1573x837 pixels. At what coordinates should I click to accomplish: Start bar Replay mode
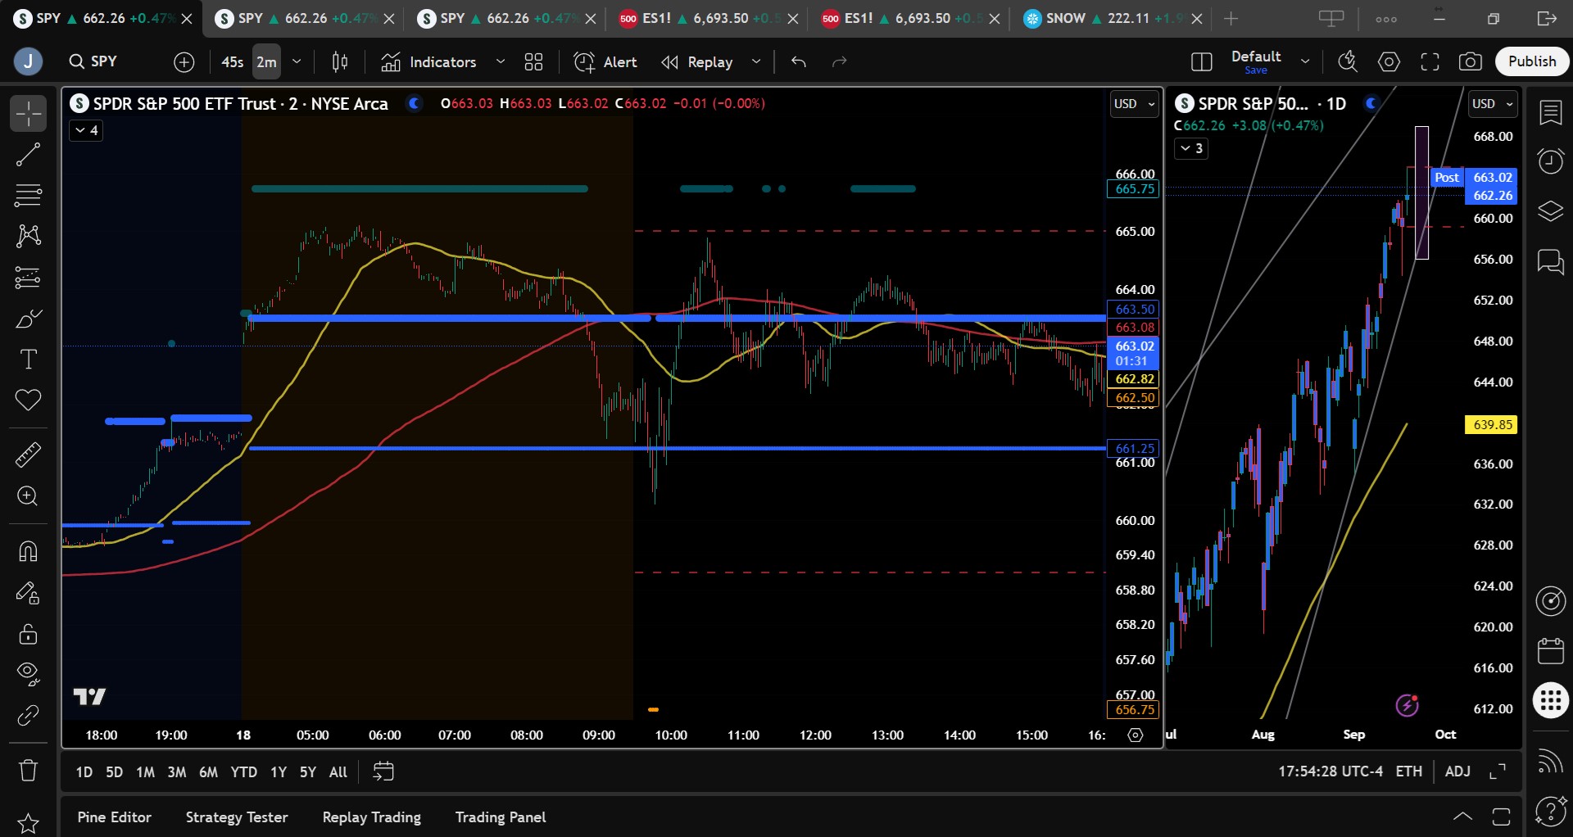(x=697, y=61)
